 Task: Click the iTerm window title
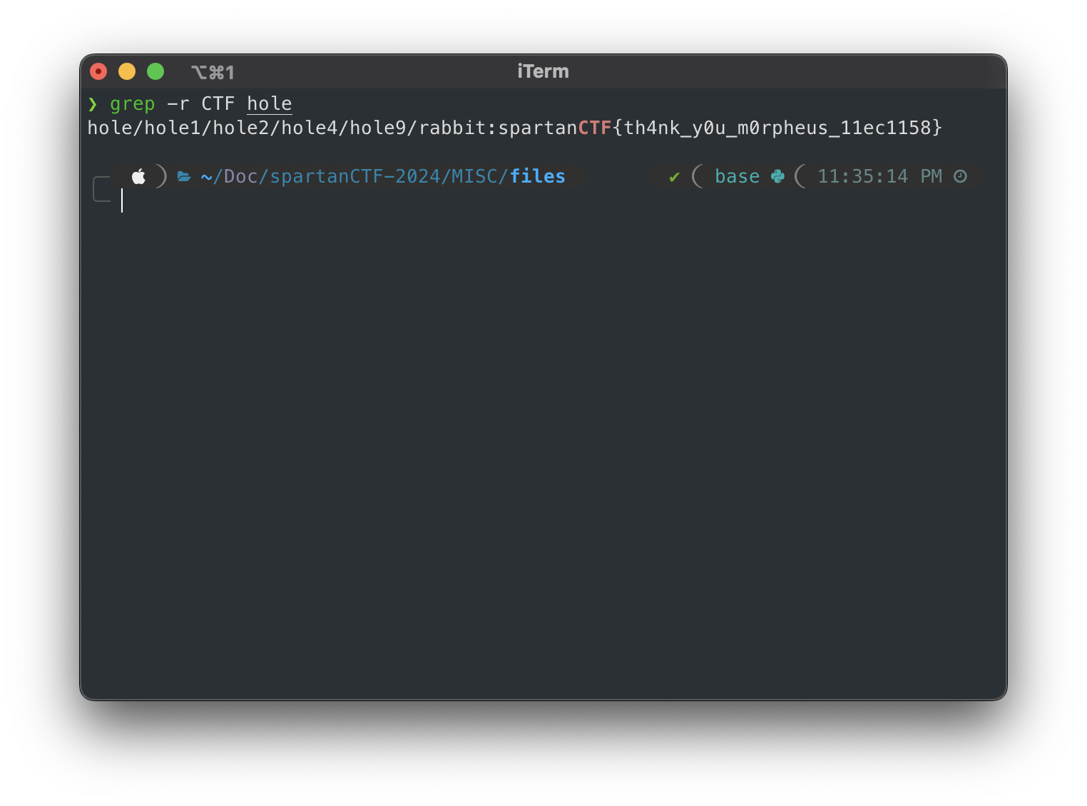point(543,71)
